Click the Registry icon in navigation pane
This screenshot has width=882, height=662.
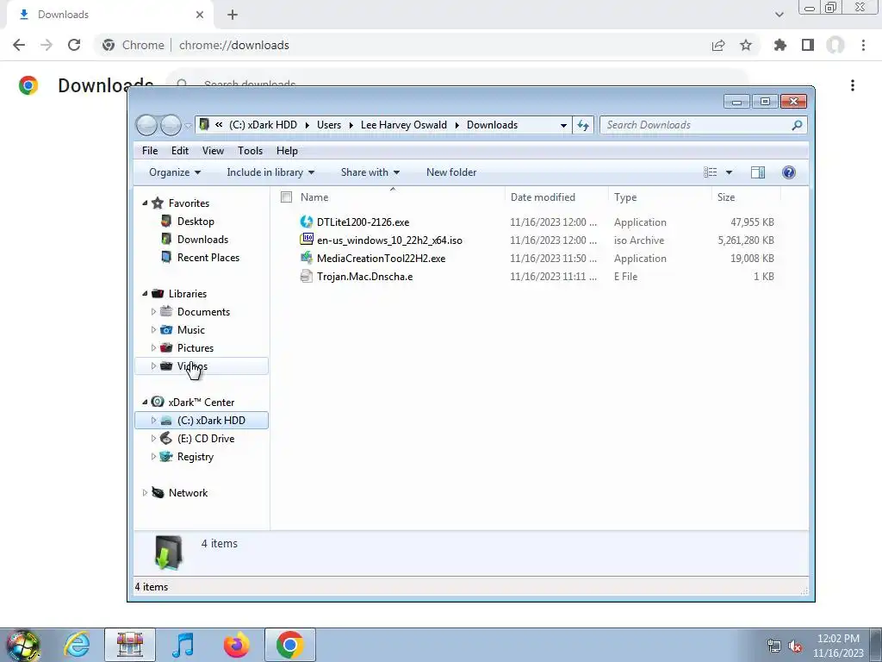tap(166, 456)
